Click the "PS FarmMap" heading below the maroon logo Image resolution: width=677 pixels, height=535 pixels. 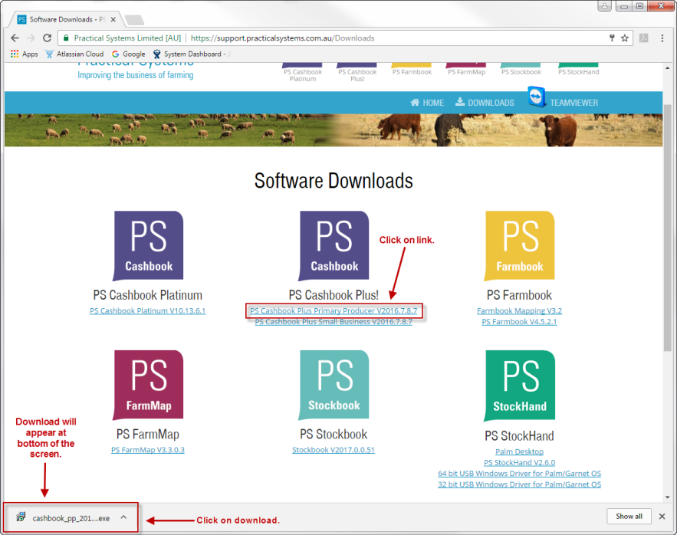click(x=148, y=434)
